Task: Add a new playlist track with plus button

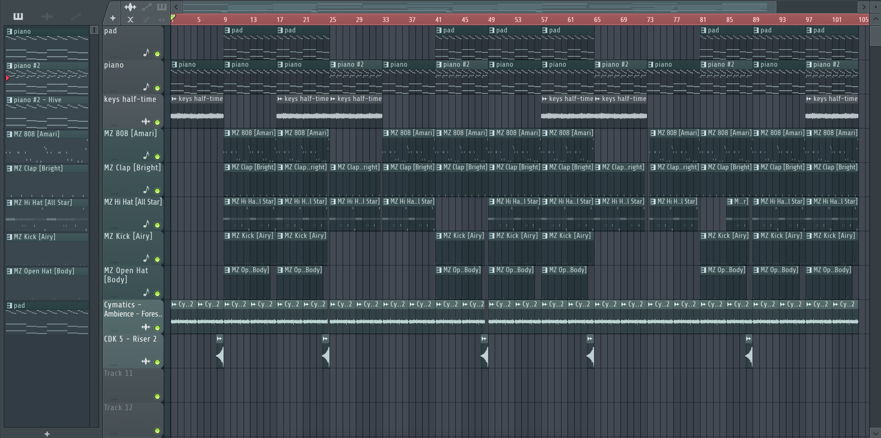Action: coord(113,18)
